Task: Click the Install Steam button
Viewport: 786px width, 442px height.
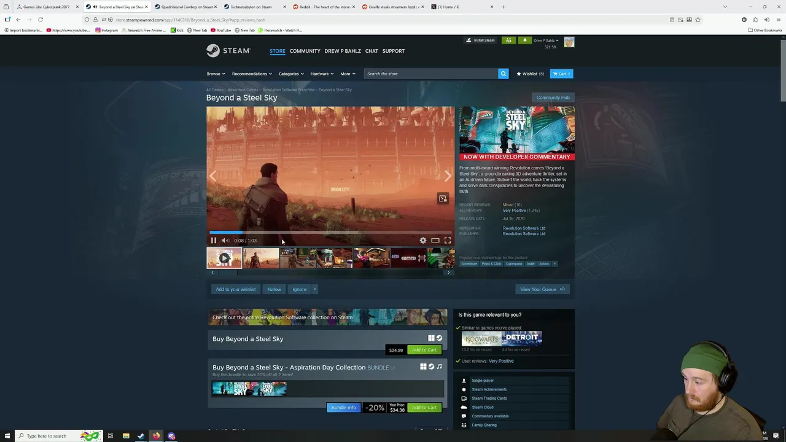Action: pos(480,41)
